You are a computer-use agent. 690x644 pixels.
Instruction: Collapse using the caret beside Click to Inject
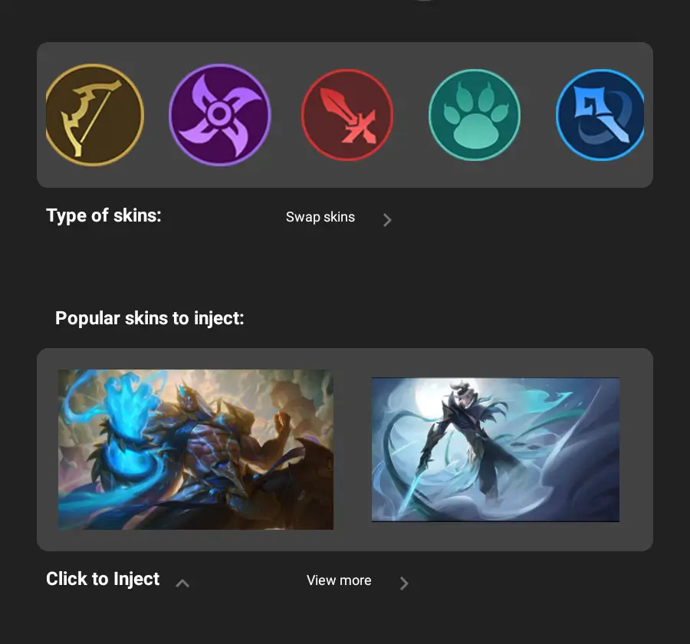tap(182, 583)
